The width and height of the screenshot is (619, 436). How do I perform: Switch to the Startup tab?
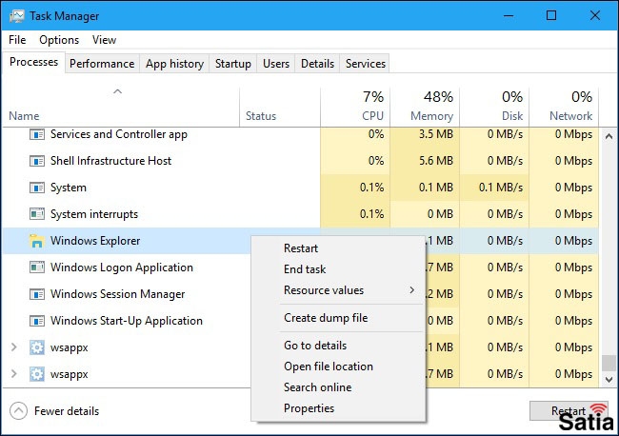coord(233,64)
